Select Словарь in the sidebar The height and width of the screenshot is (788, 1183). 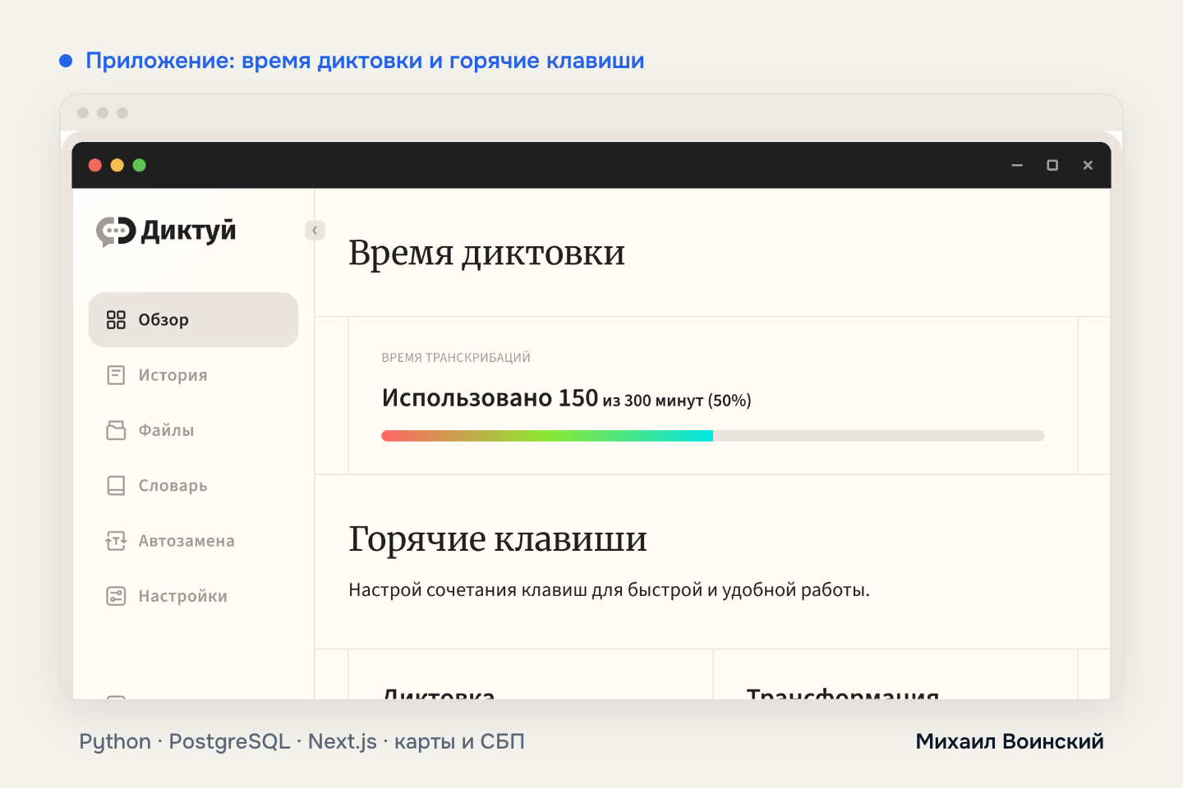(193, 486)
